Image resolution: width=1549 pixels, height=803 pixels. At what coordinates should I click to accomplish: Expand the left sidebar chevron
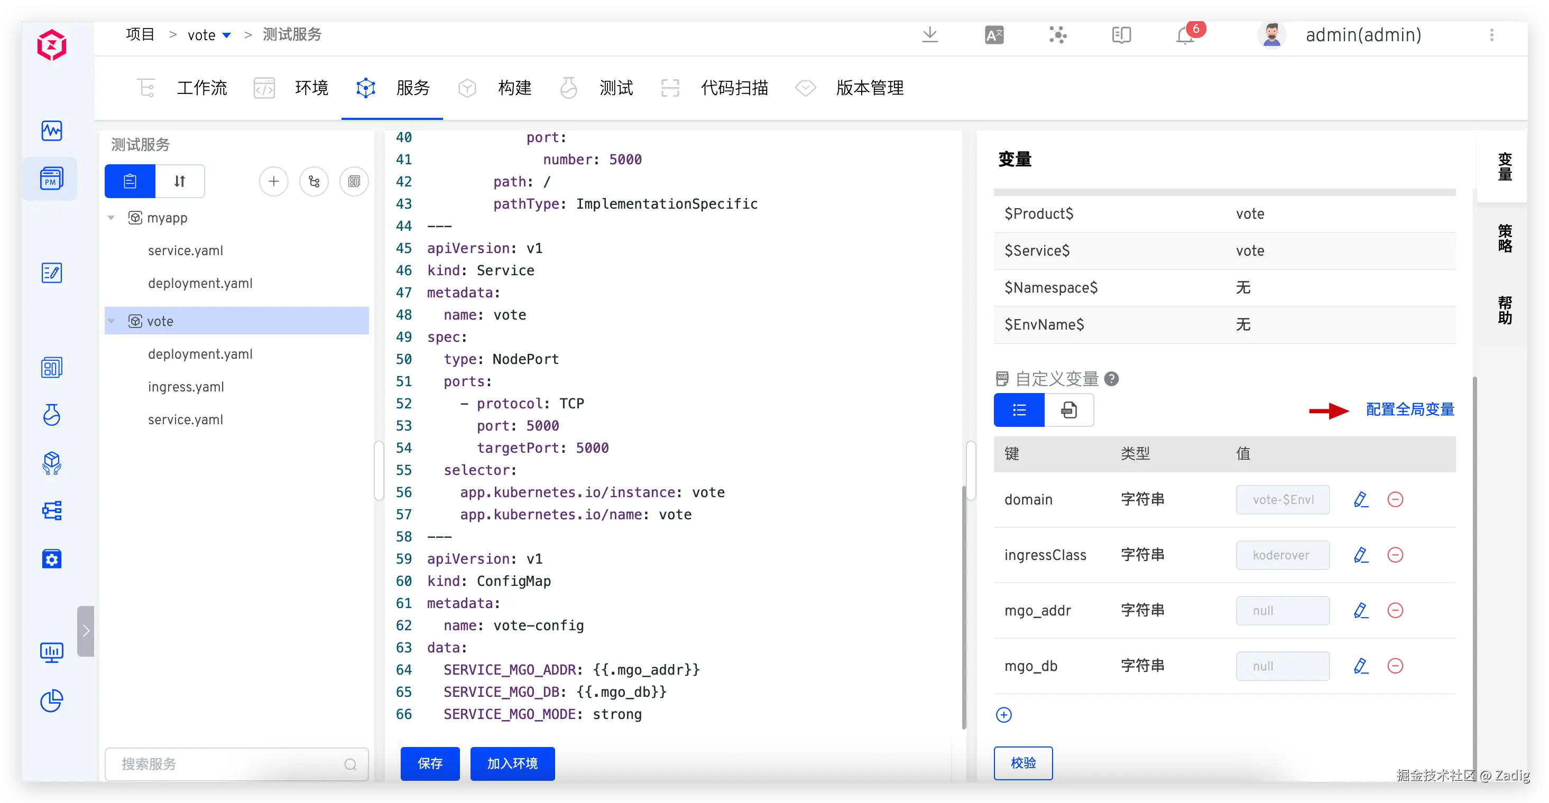86,630
